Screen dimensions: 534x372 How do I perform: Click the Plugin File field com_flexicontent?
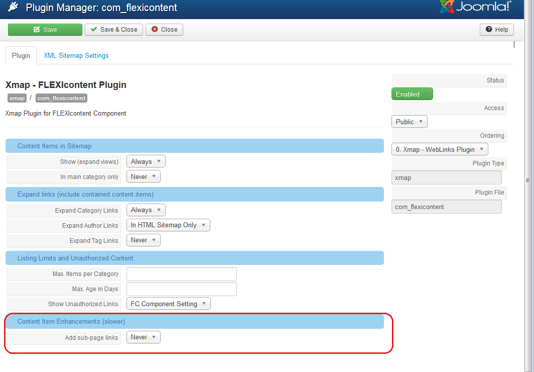pos(447,207)
